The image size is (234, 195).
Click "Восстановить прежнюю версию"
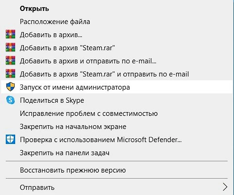[x=72, y=170]
